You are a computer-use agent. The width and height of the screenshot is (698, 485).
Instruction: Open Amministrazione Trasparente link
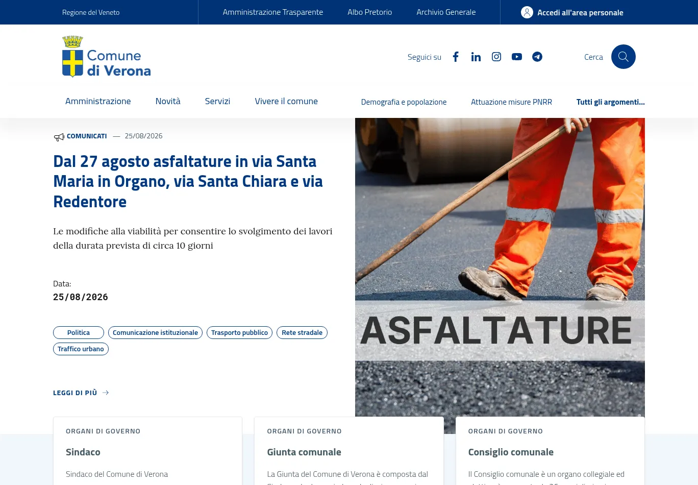point(273,12)
